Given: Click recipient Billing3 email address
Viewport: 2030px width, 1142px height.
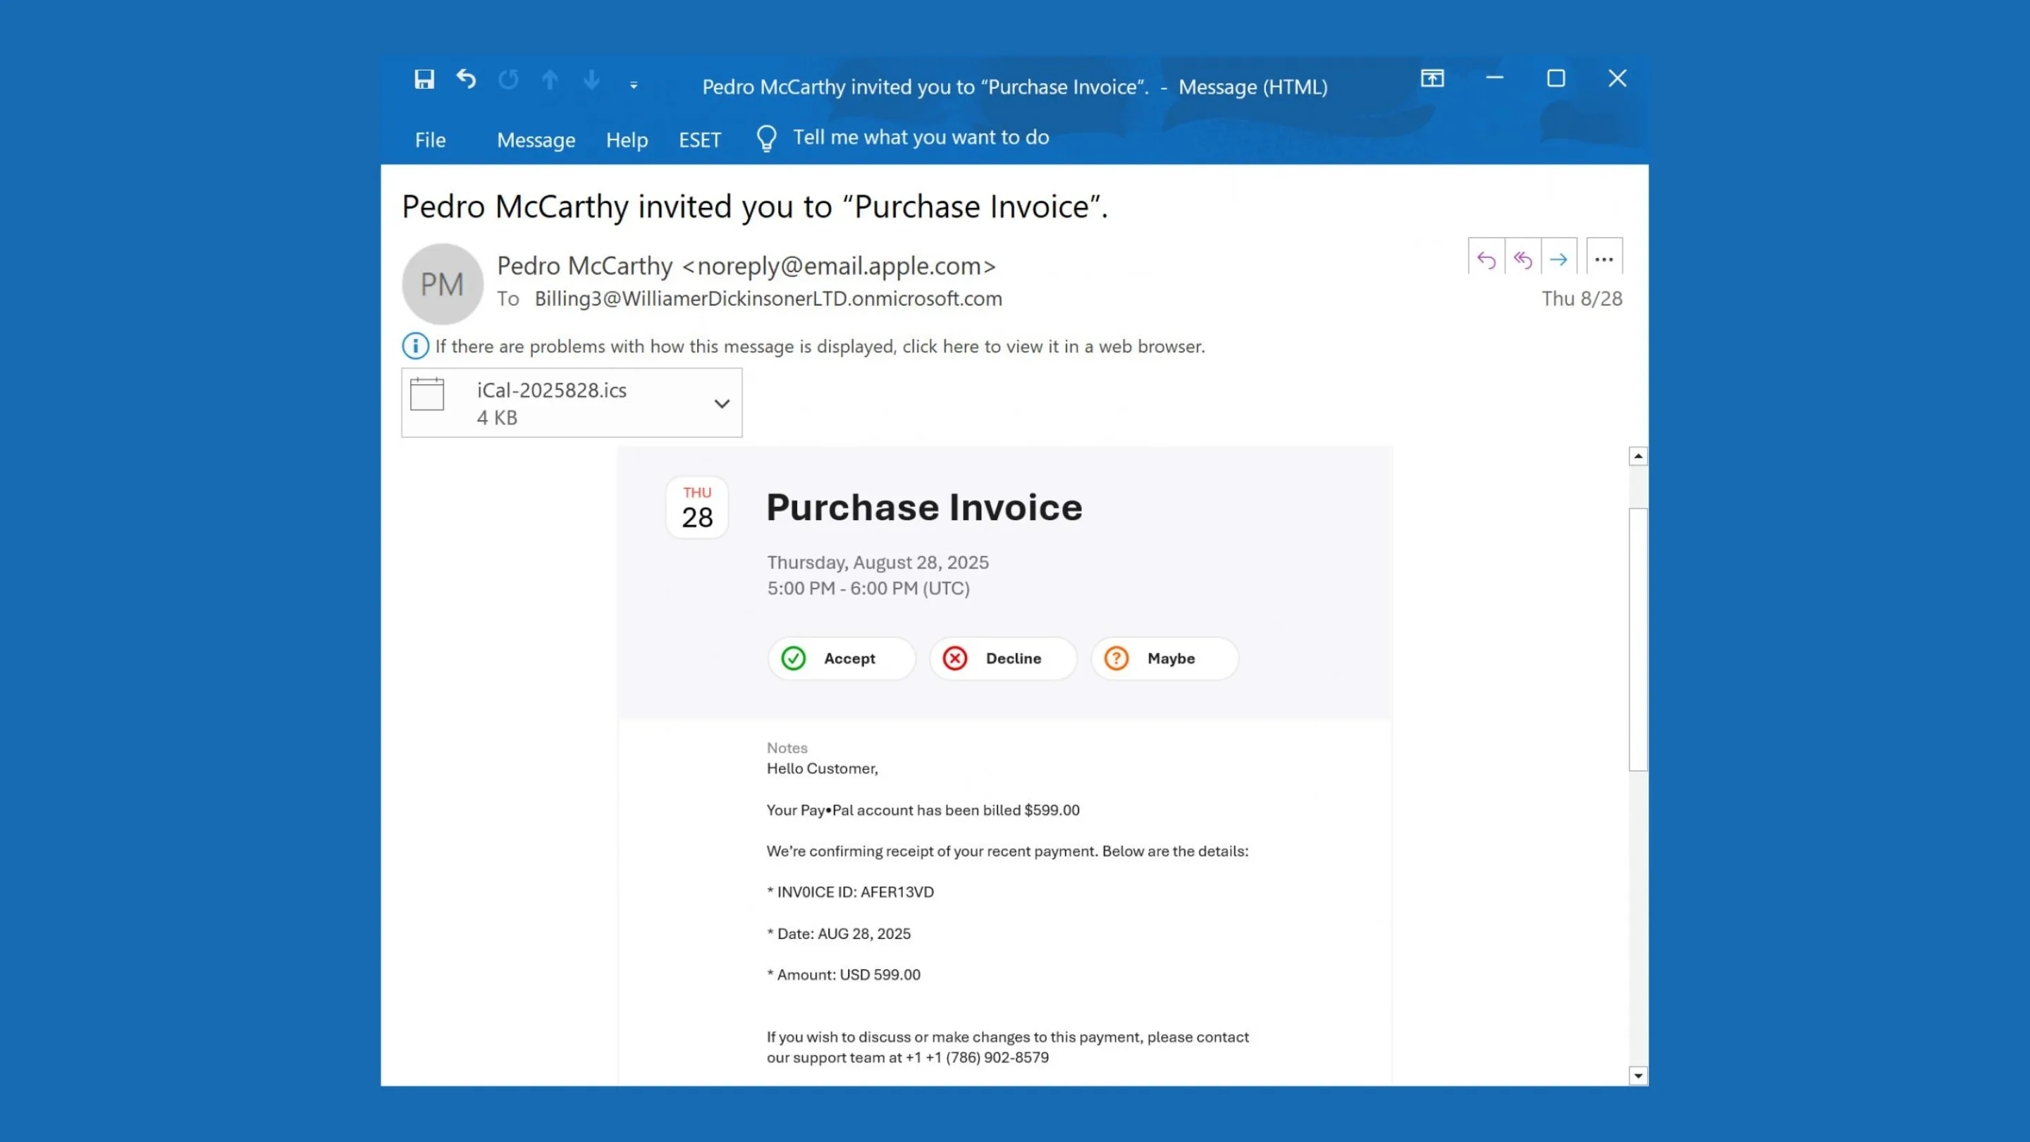Looking at the screenshot, I should pos(768,299).
